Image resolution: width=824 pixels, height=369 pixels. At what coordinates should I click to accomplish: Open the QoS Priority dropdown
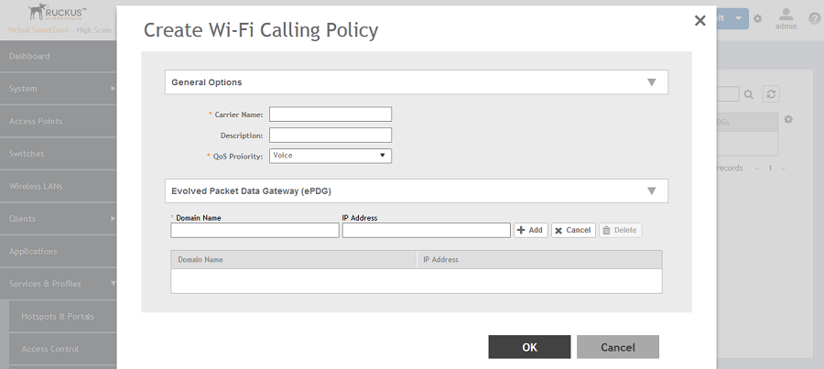(x=330, y=156)
